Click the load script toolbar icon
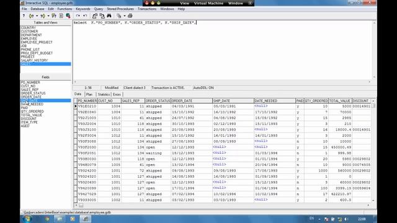The height and width of the screenshot is (223, 397). pyautogui.click(x=95, y=15)
